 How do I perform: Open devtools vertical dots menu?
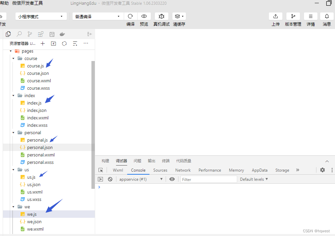(x=332, y=170)
